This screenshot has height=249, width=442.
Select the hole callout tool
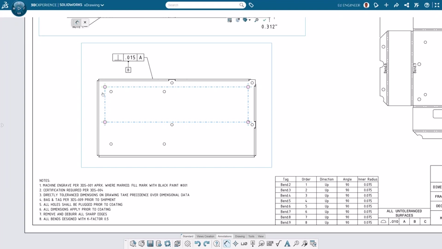pos(244,243)
